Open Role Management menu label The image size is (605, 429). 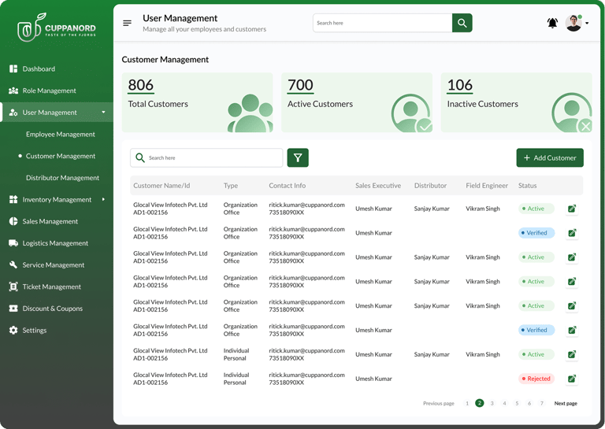tap(49, 91)
